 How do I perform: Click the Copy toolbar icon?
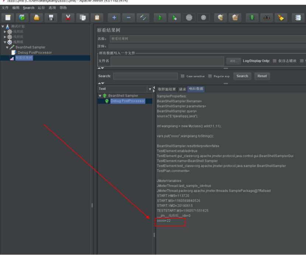(83, 18)
